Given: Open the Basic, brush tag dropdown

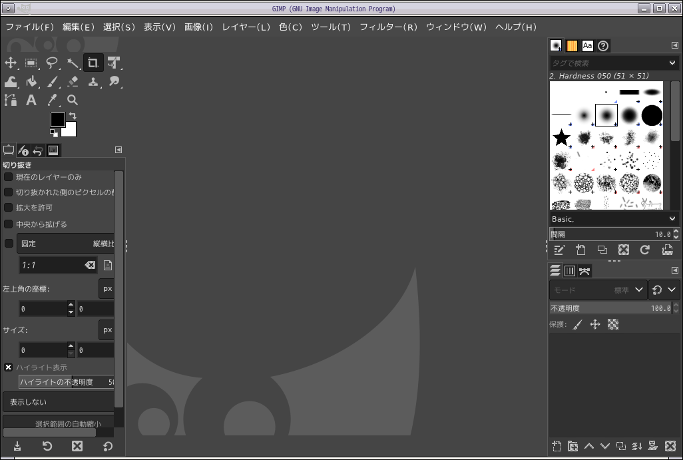Looking at the screenshot, I should [x=614, y=218].
